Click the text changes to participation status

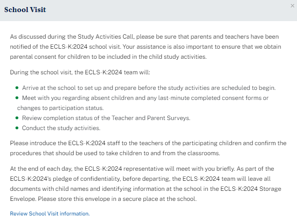click(60, 108)
